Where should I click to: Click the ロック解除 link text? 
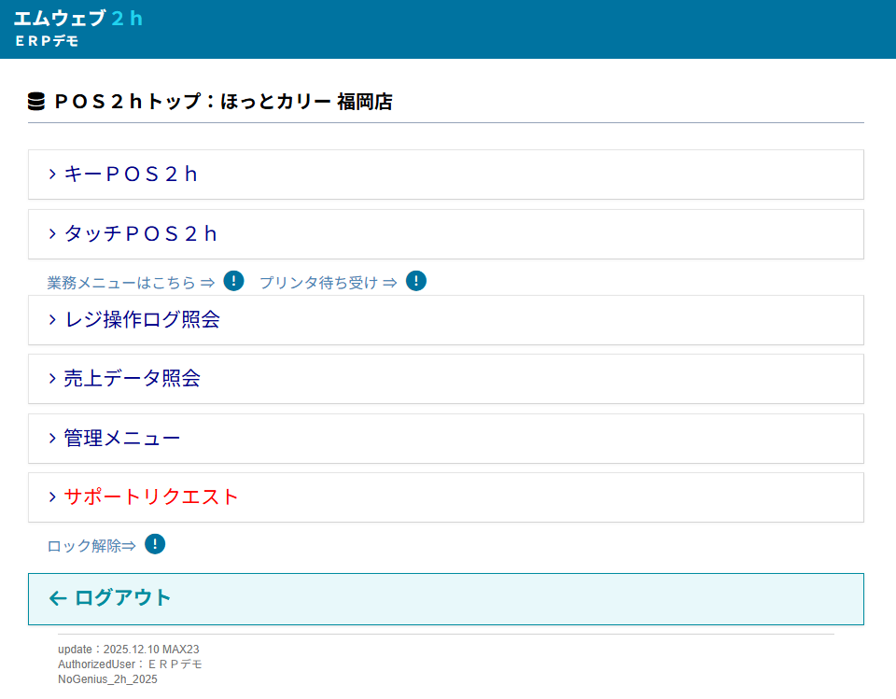(x=91, y=546)
